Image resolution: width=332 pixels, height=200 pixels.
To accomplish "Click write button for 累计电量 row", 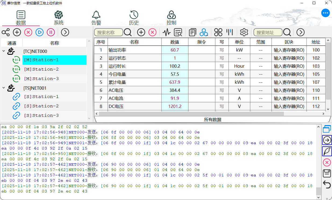I will (x=222, y=82).
